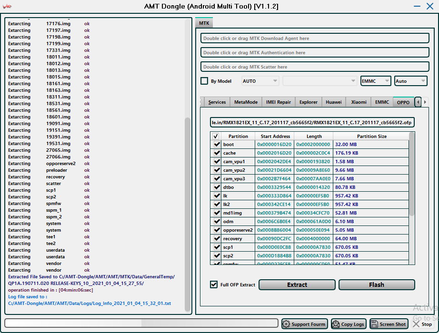The width and height of the screenshot is (439, 333).
Task: Click the Support Fourm gear icon
Action: coord(286,324)
